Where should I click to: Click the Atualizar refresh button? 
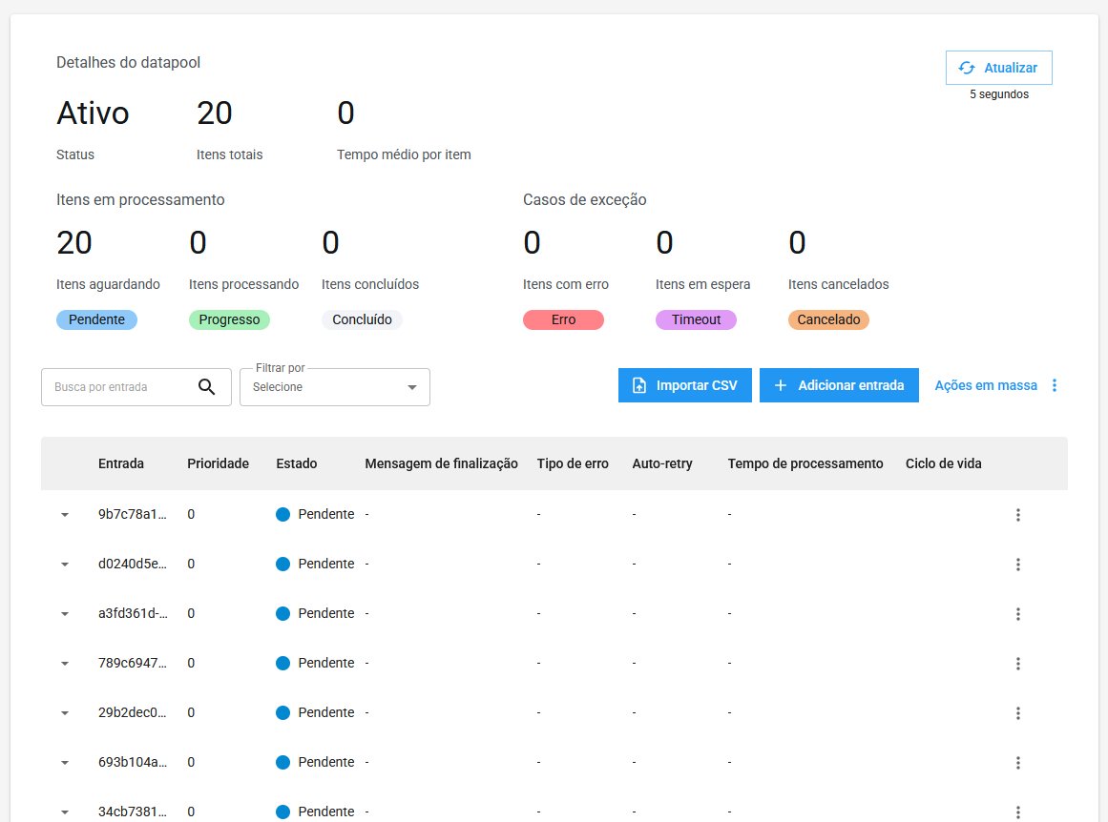tap(998, 68)
